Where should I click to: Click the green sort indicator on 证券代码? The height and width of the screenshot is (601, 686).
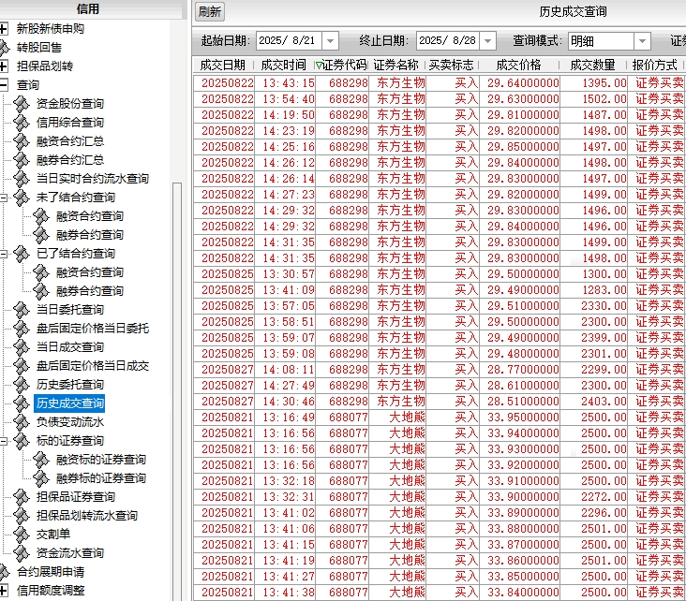click(319, 66)
